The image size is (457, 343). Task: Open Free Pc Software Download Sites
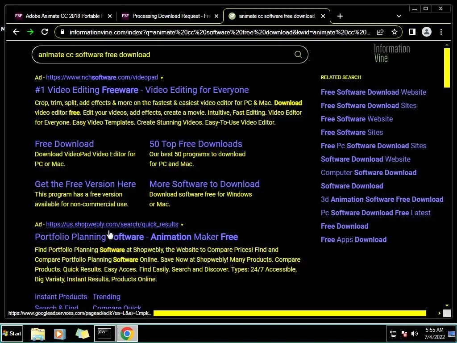tap(374, 146)
